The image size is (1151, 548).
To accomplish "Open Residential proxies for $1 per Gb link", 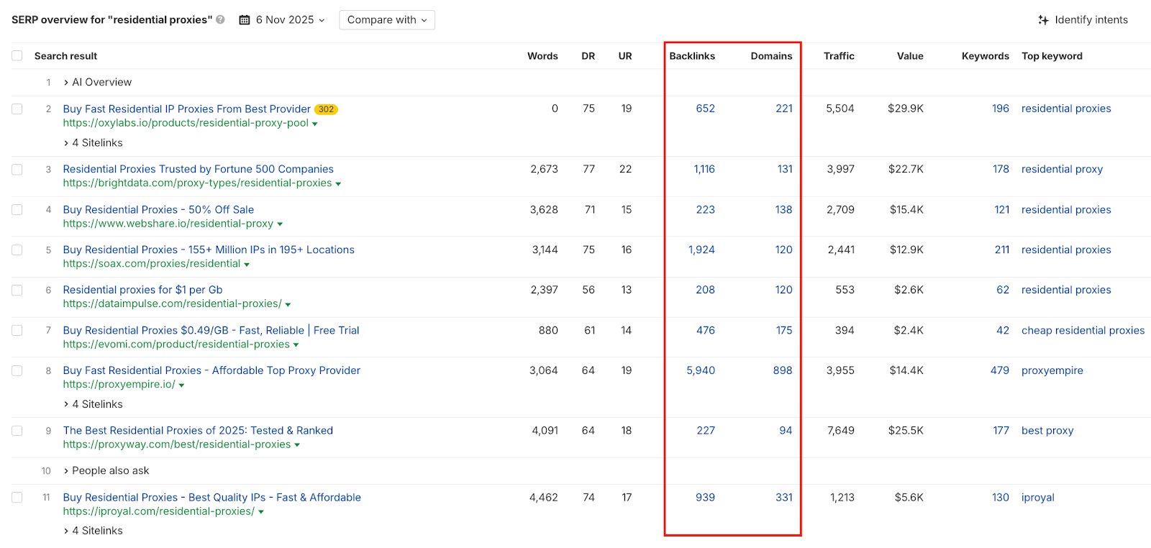I will coord(142,290).
